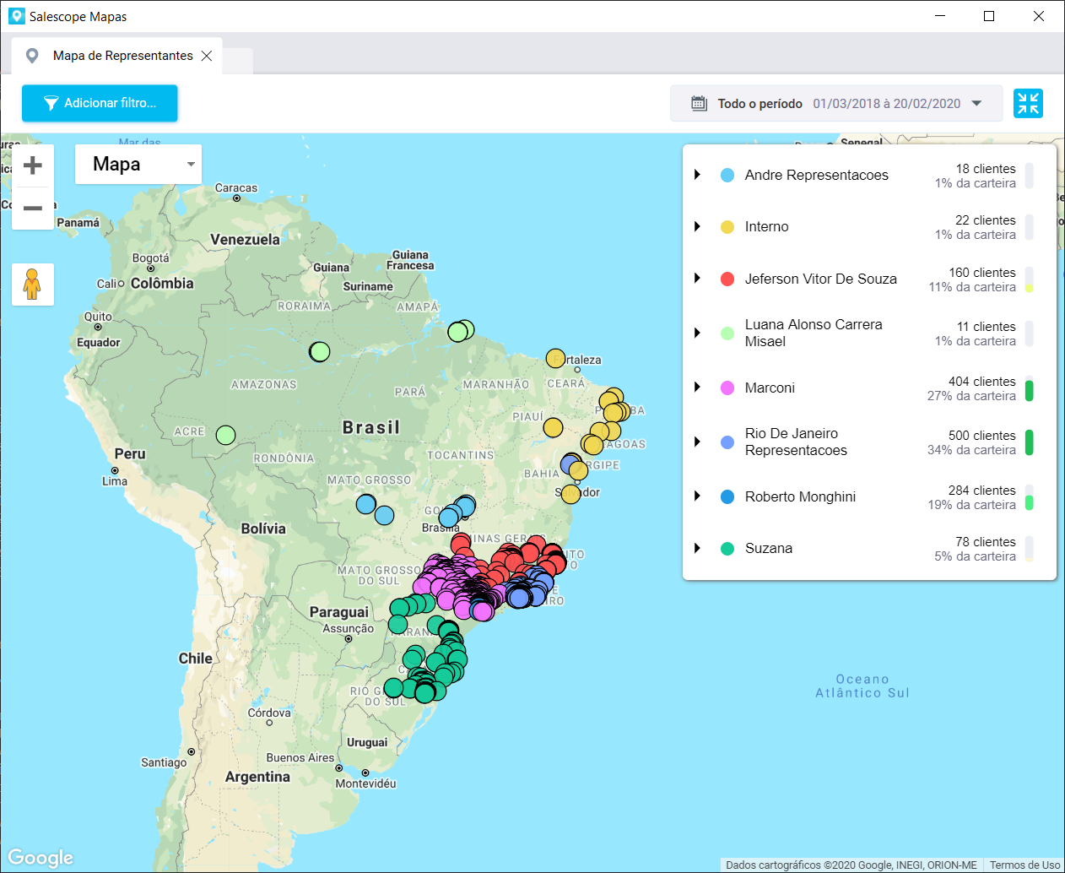The width and height of the screenshot is (1065, 873).
Task: Click the zoom in plus icon
Action: [33, 165]
